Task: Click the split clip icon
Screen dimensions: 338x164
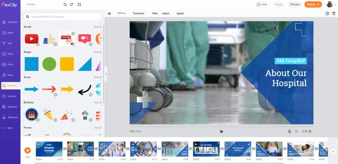Action: coord(296,131)
